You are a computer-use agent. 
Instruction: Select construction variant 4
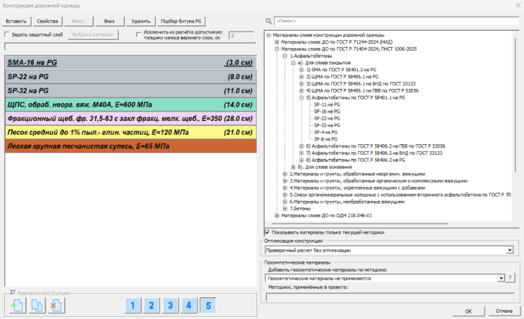point(189,305)
